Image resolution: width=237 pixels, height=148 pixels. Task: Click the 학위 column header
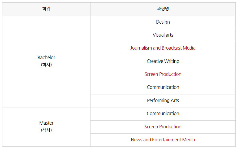click(46, 9)
